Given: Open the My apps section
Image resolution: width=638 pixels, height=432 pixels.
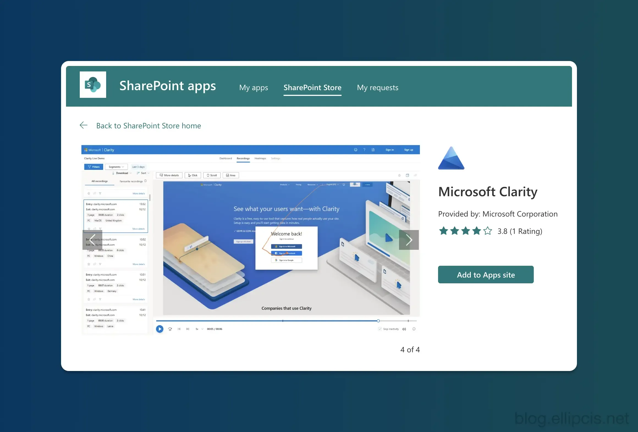Looking at the screenshot, I should click(x=254, y=87).
